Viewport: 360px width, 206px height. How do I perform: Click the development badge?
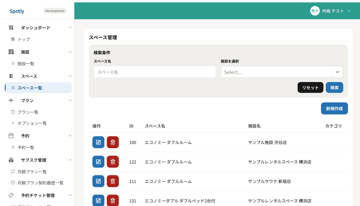[55, 11]
